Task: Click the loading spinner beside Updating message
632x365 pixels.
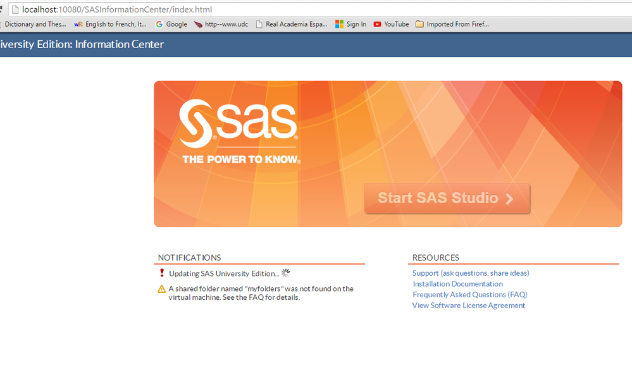Action: click(x=286, y=273)
